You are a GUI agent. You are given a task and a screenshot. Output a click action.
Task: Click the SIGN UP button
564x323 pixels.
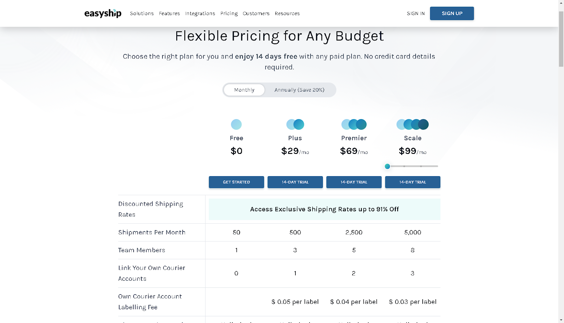click(452, 13)
